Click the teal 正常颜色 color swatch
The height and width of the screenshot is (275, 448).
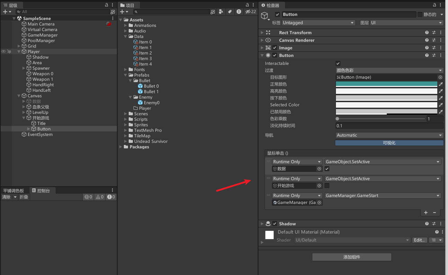click(386, 84)
